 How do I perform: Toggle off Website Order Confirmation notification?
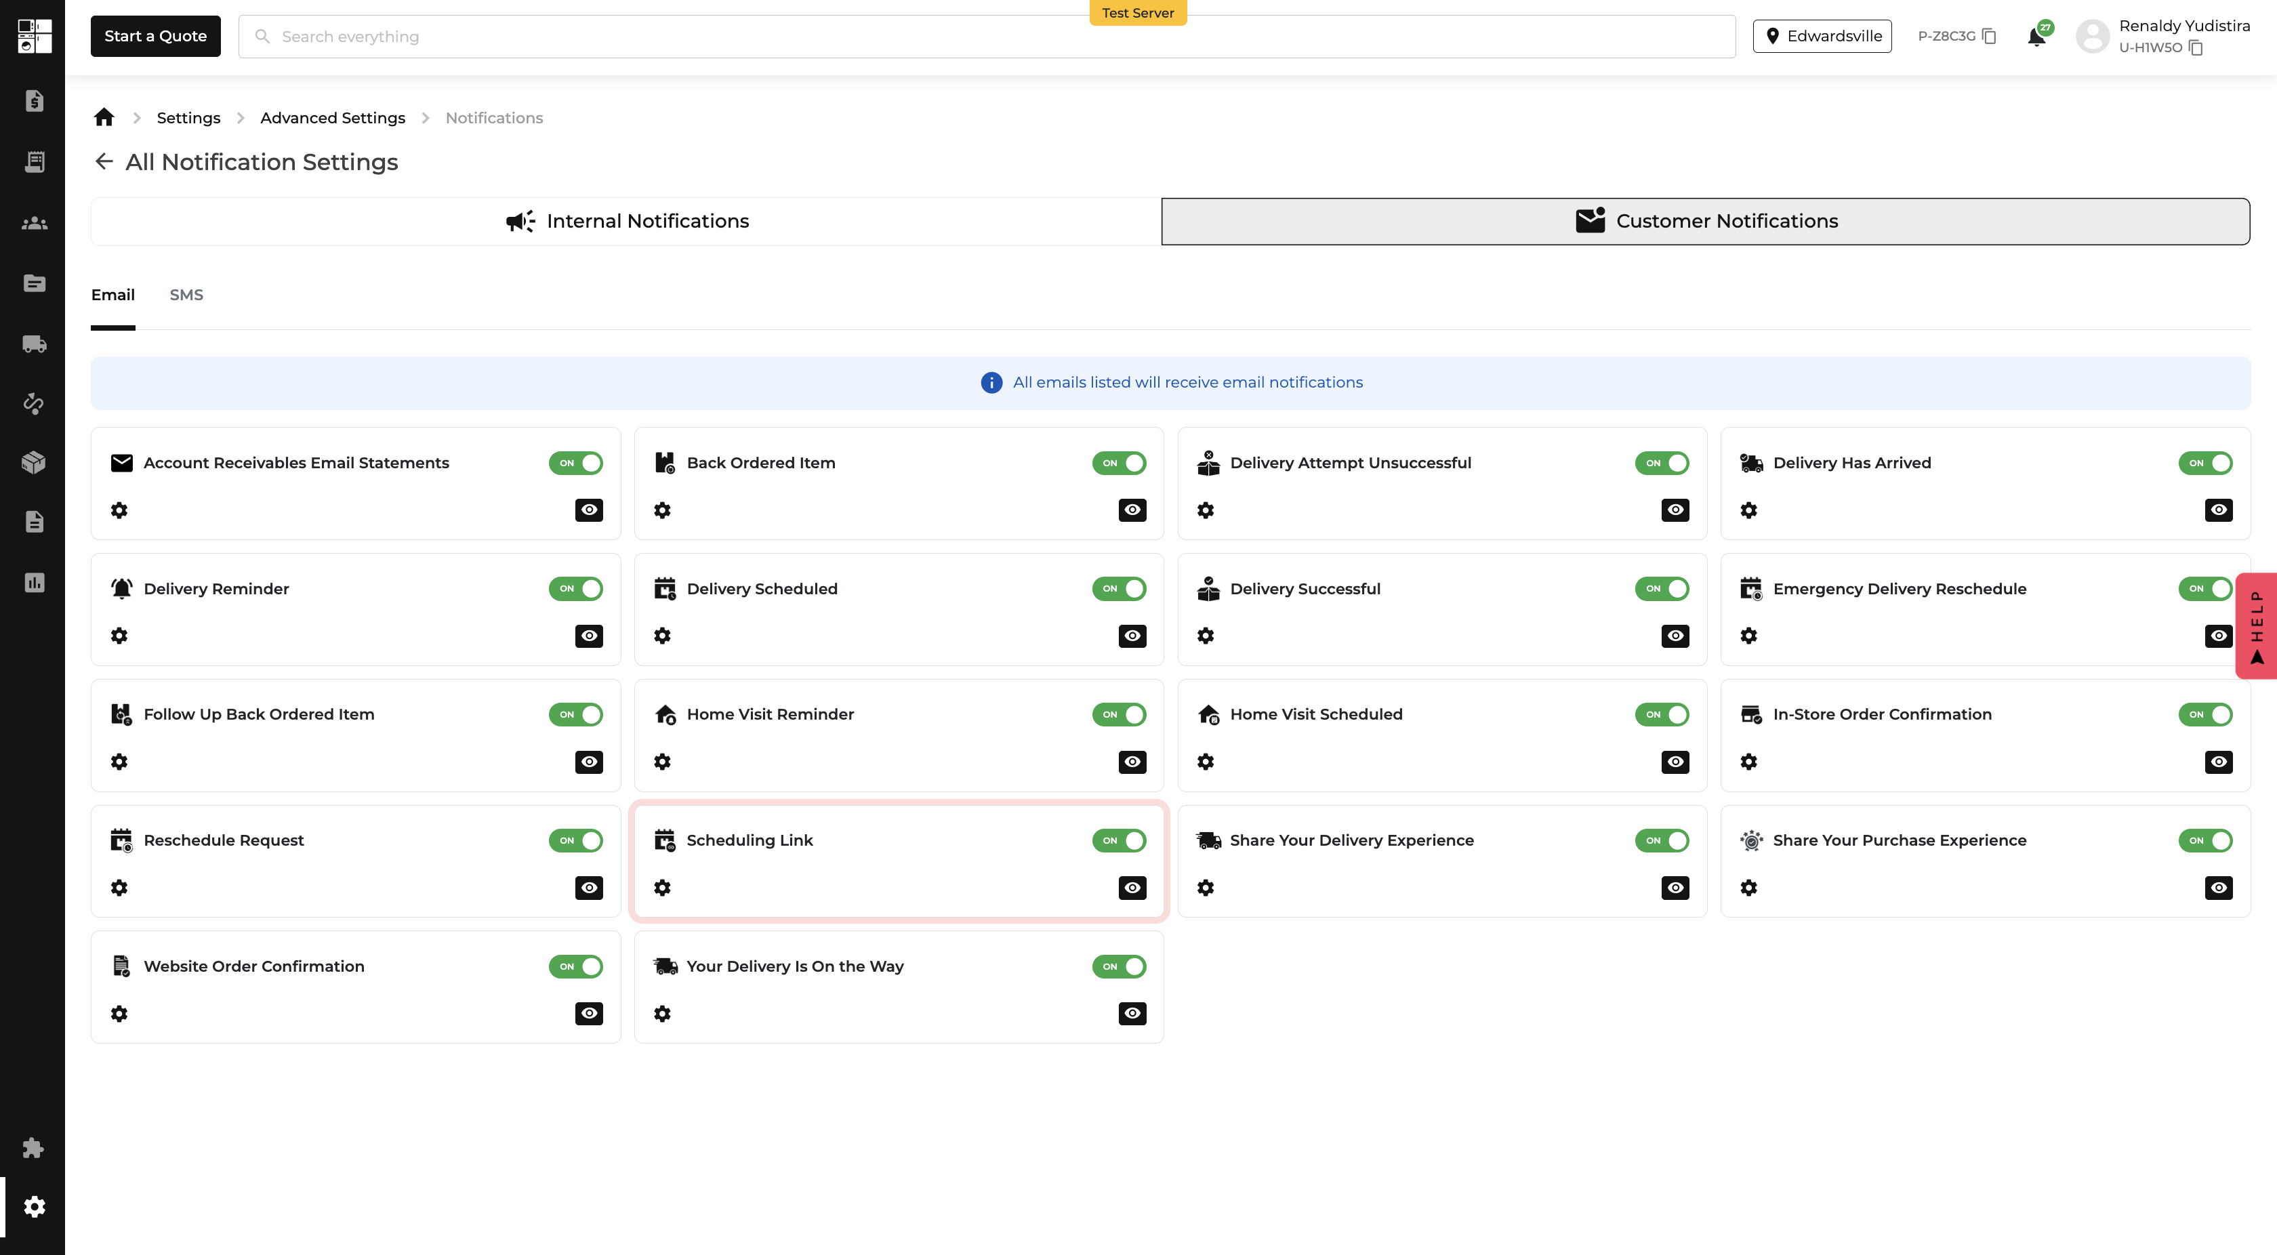click(575, 967)
